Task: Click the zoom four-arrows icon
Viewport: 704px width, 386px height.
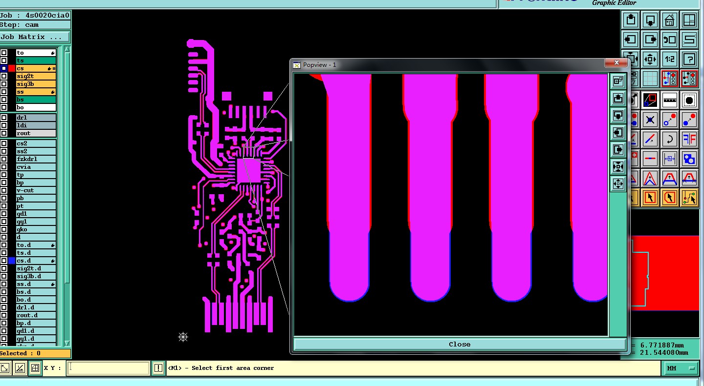Action: coord(650,60)
